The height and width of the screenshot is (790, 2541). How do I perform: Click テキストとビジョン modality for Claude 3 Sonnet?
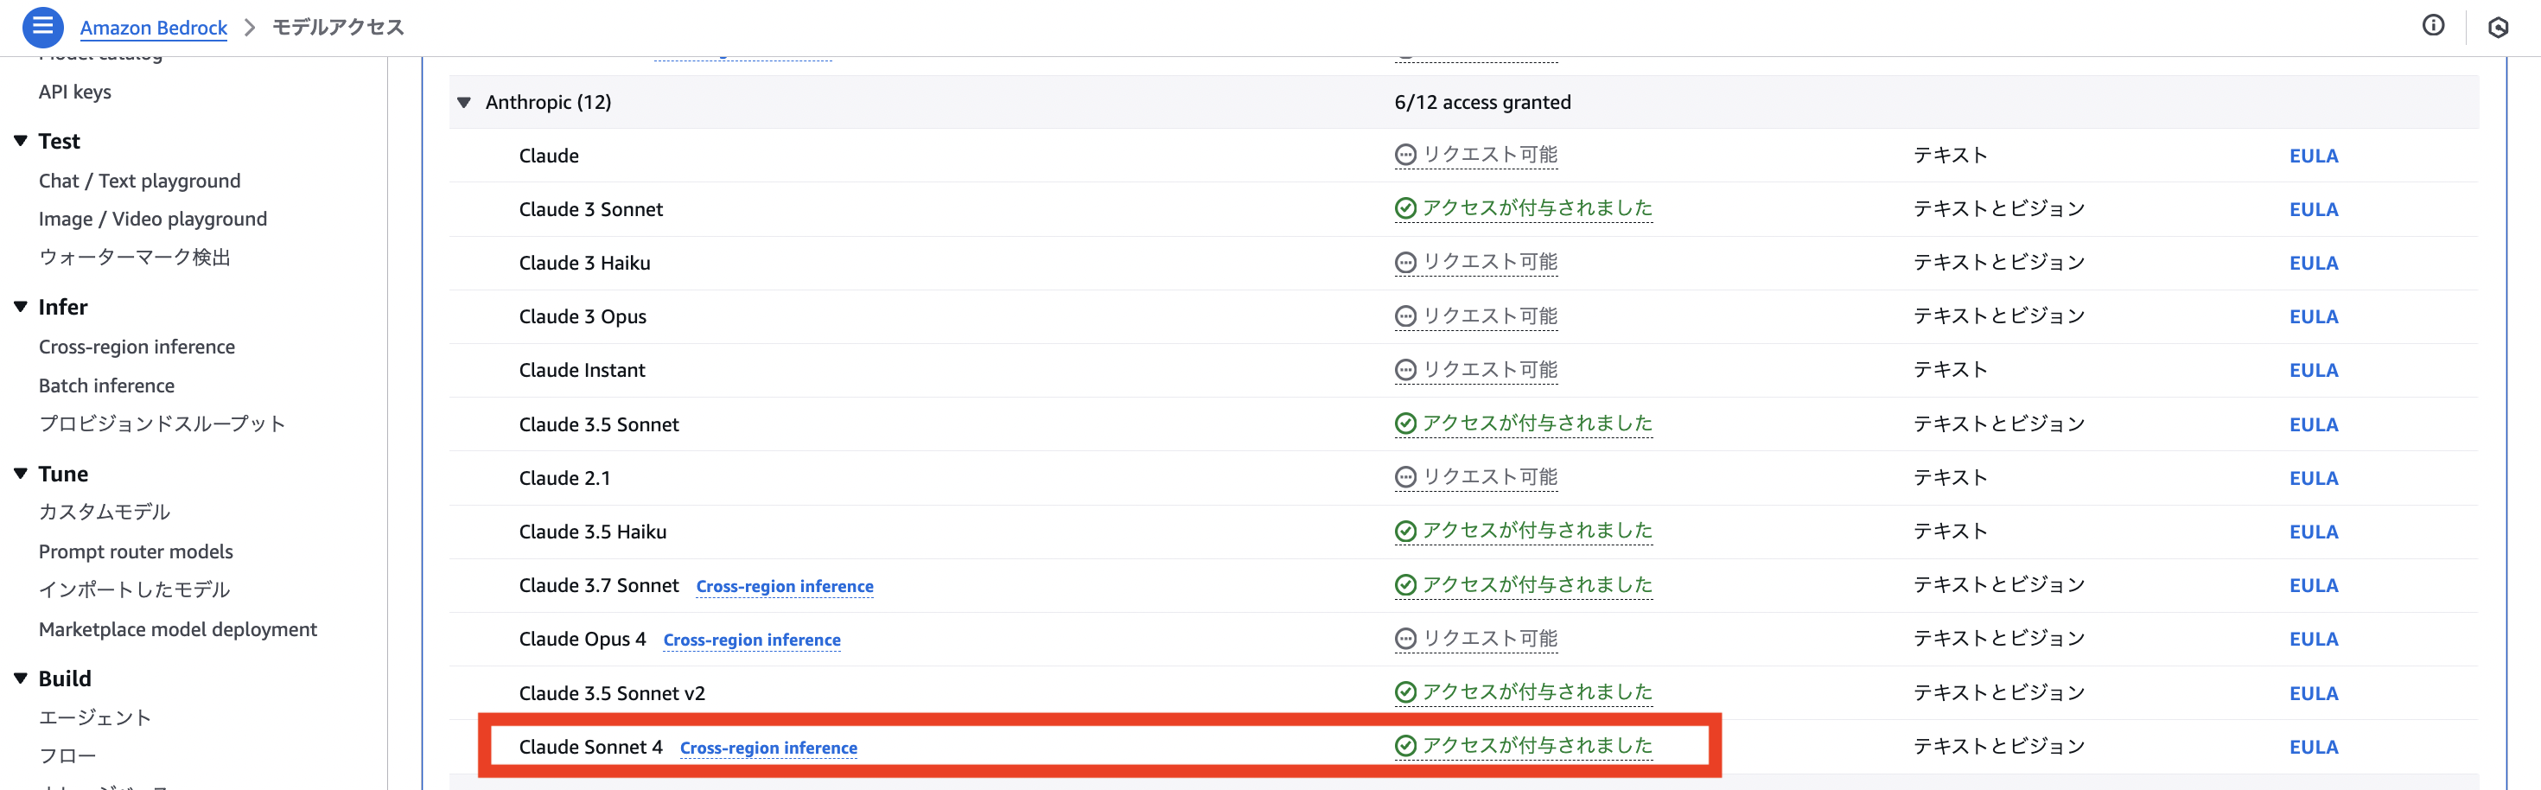coord(1999,208)
